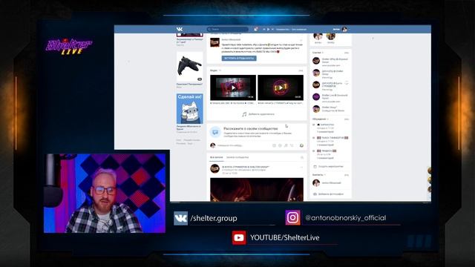Screen dimensions: 475x267
Task: Open the wall post's options menu
Action: click(301, 167)
